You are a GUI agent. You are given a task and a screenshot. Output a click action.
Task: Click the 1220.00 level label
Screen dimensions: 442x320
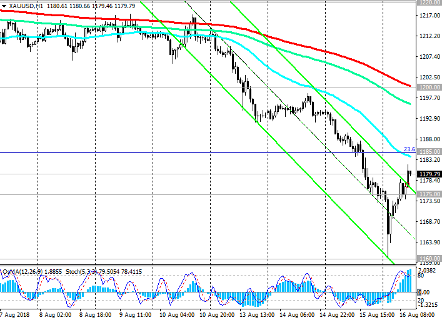[x=429, y=2]
